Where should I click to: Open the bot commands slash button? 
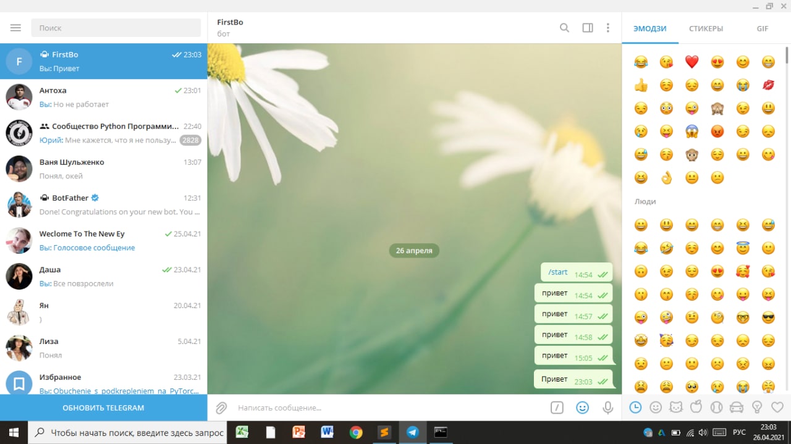pyautogui.click(x=557, y=408)
